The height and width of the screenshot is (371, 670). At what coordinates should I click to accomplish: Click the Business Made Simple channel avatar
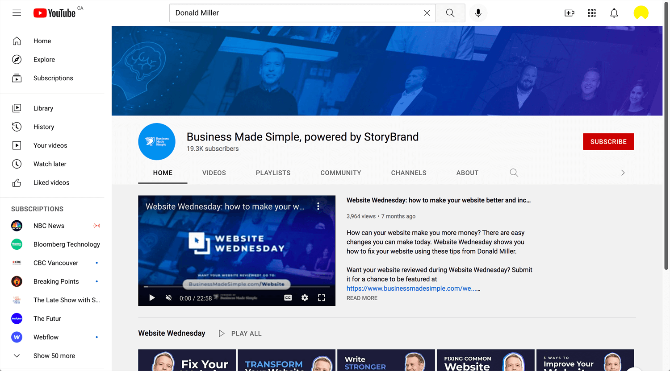pyautogui.click(x=157, y=142)
